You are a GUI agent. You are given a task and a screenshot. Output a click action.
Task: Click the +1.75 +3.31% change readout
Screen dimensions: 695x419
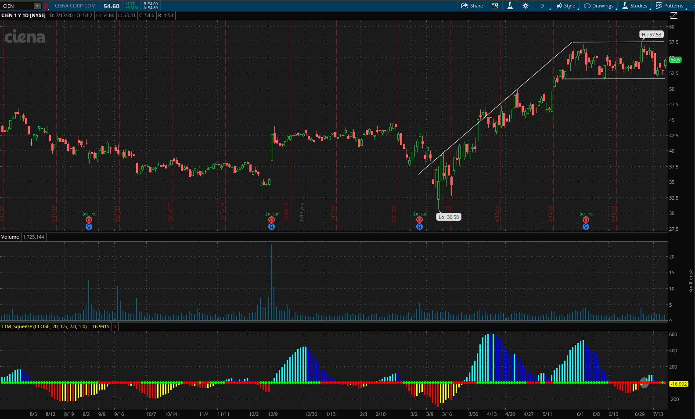click(131, 6)
